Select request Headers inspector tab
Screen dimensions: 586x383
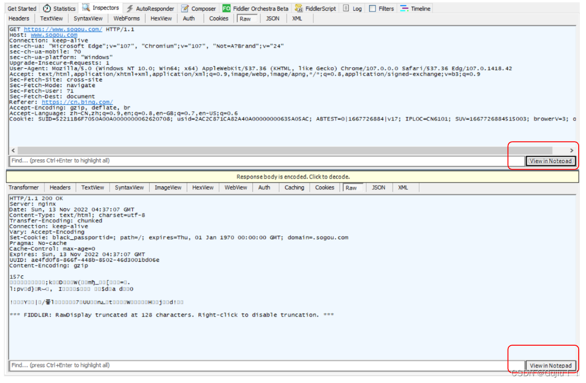pyautogui.click(x=19, y=18)
